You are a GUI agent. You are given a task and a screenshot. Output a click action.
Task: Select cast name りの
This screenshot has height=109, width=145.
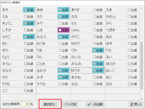coord(5,77)
